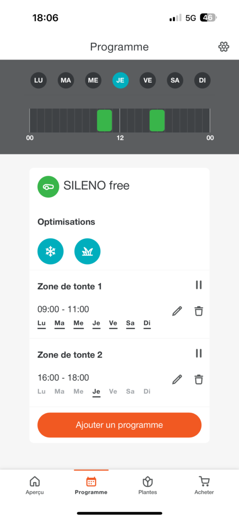Delete the 09:00 - 11:00 schedule
This screenshot has width=239, height=519.
199,311
